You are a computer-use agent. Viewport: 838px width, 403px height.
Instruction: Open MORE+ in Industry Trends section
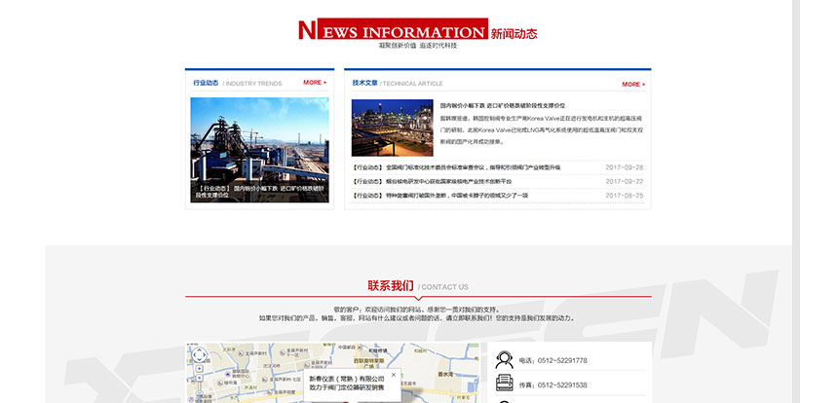point(315,83)
